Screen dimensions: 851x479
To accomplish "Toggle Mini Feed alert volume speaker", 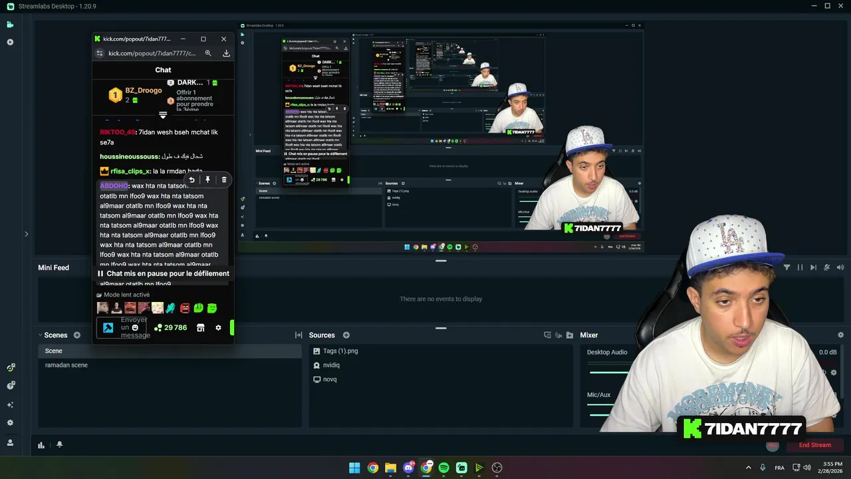I will click(x=840, y=267).
